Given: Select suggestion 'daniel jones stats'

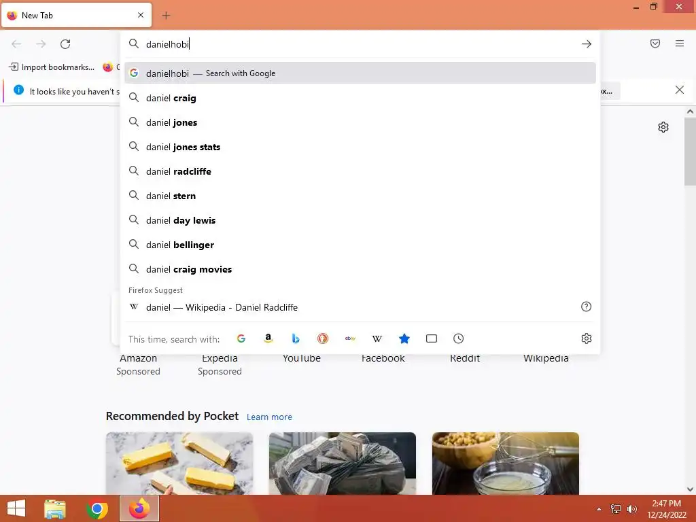Looking at the screenshot, I should pos(360,147).
